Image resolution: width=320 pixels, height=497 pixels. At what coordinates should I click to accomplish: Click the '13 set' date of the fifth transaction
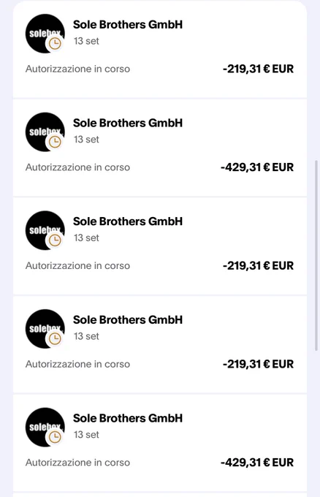86,435
